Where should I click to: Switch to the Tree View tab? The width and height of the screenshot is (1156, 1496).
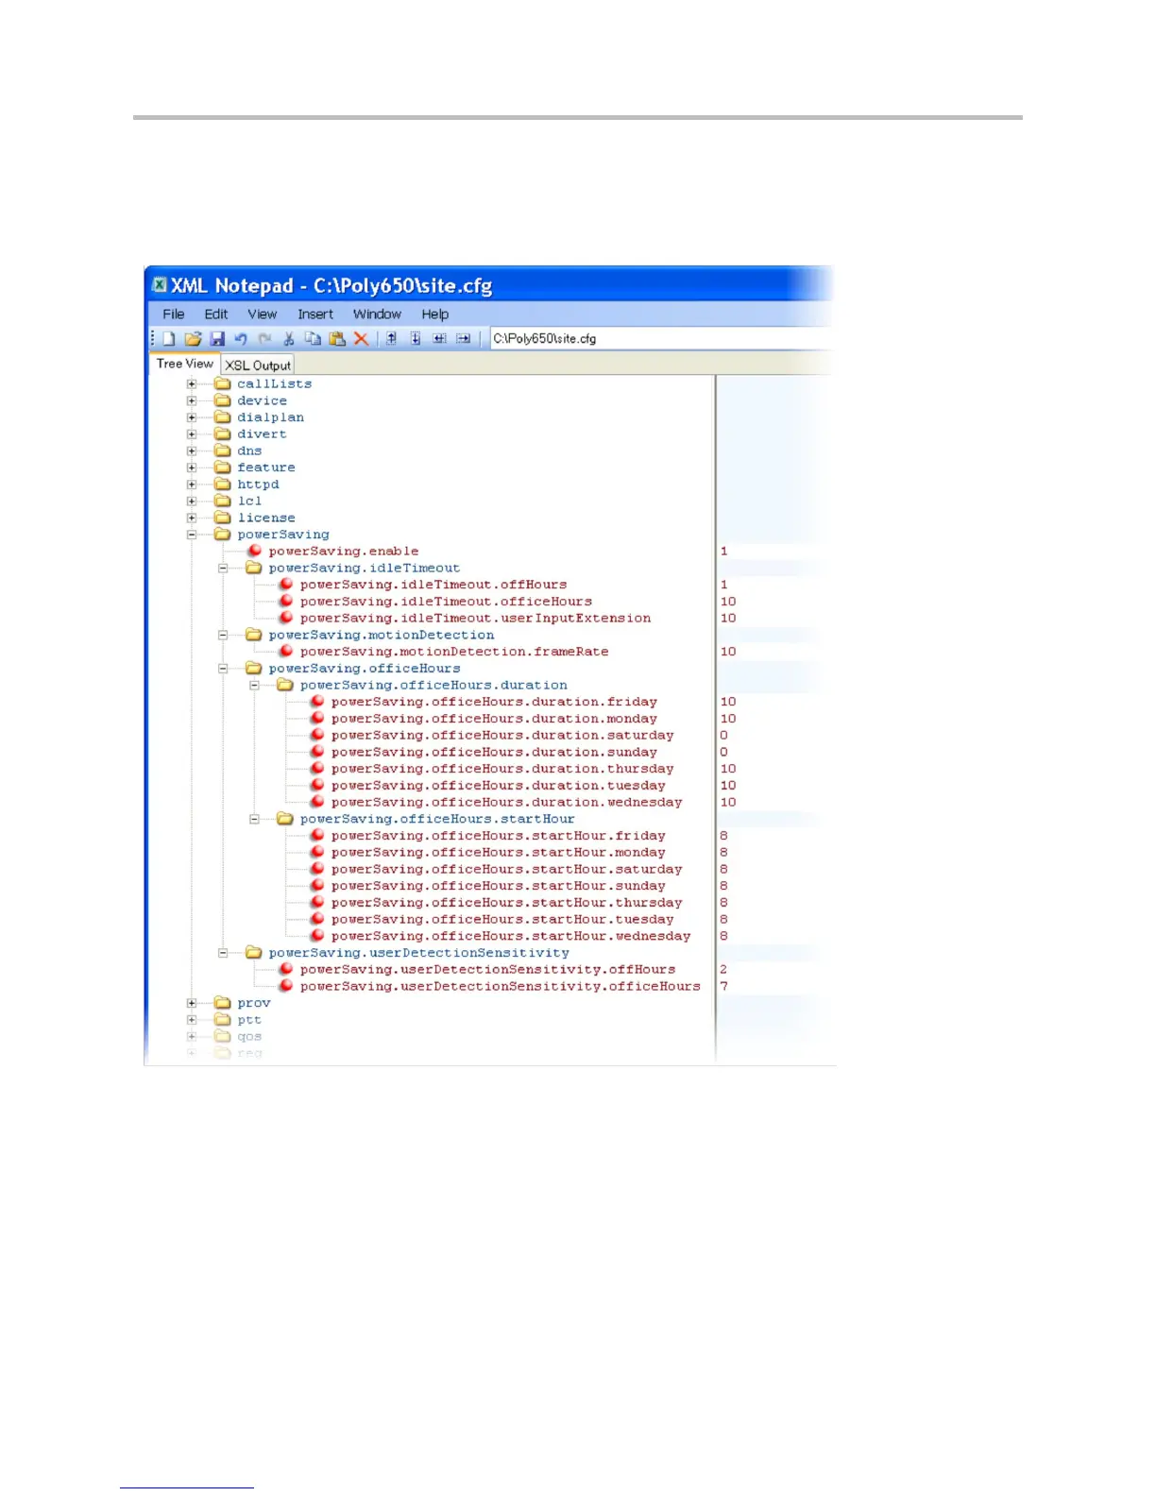click(x=185, y=364)
